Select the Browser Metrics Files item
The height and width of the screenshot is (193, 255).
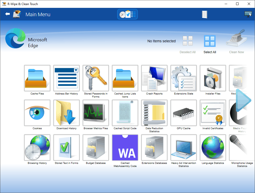96,113
